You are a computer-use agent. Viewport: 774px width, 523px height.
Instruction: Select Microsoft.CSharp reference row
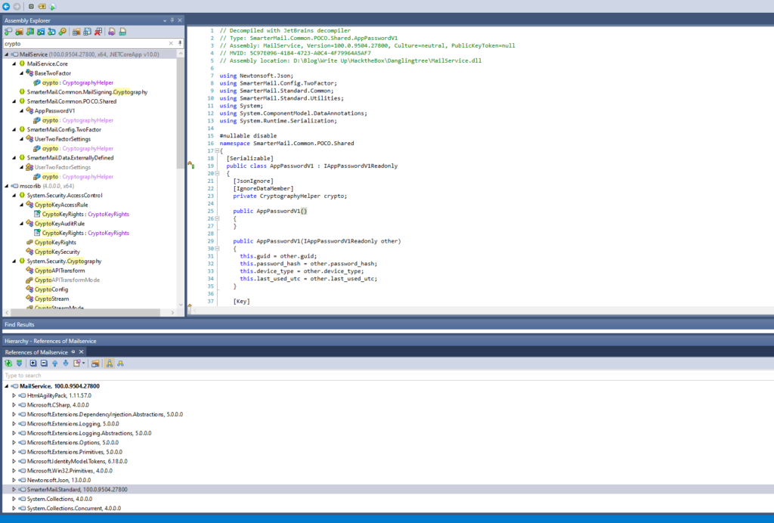(57, 405)
